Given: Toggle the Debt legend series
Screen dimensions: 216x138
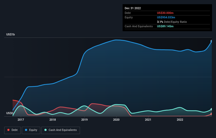Looking at the screenshot, I should [12, 130].
